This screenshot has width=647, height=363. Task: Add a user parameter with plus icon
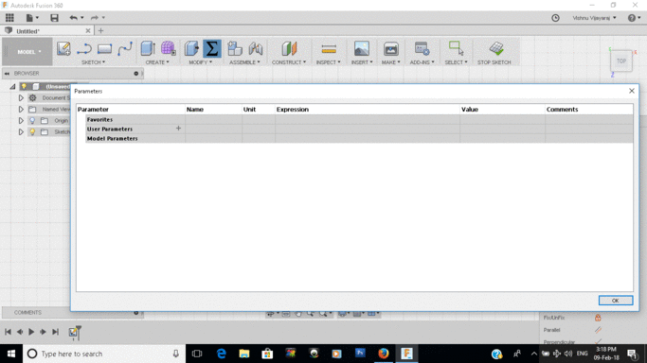point(178,129)
